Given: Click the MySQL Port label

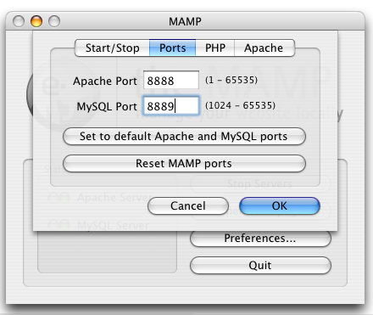Looking at the screenshot, I should (x=107, y=106).
